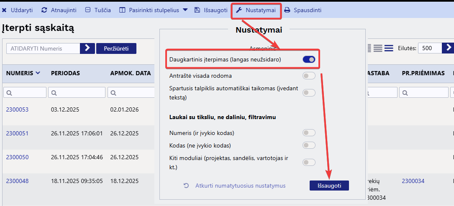Image resolution: width=454 pixels, height=206 pixels.
Task: Disable Daugkartinis įterpimas toggle
Action: pos(309,59)
